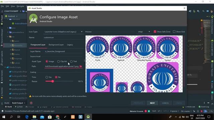214x120 pixels.
Task: Open help via the red question mark icon
Action: point(31,103)
